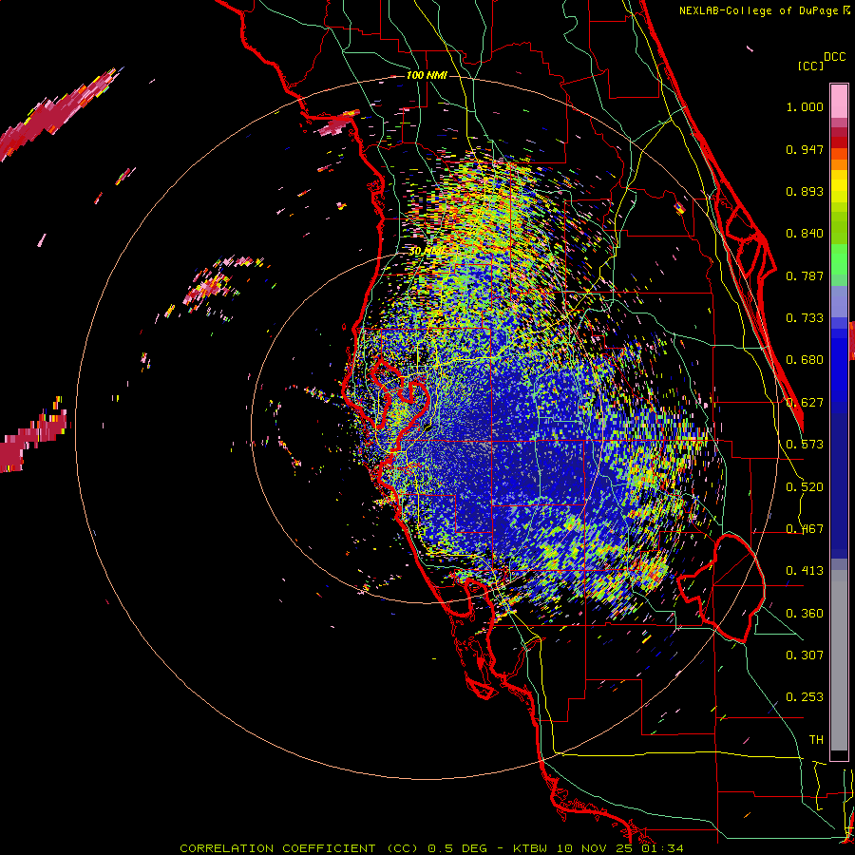The width and height of the screenshot is (855, 855).
Task: Select the 0.360 scale value
Action: pyautogui.click(x=805, y=614)
